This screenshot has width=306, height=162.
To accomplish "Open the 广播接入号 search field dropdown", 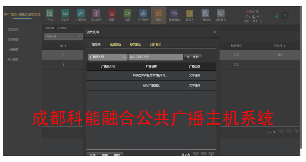I will (108, 57).
